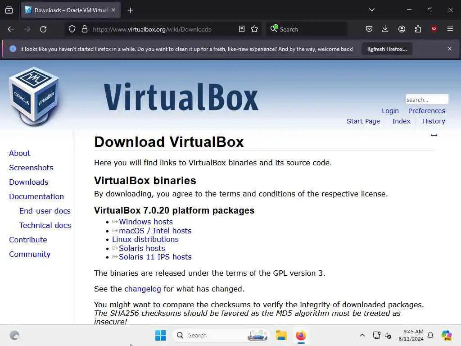Screen dimensions: 461x346
Task: Open the tracking protection shield icon
Action: [72, 29]
